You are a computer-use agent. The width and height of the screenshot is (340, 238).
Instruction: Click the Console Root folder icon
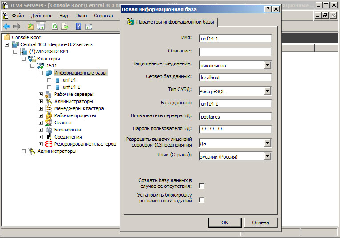coord(7,37)
